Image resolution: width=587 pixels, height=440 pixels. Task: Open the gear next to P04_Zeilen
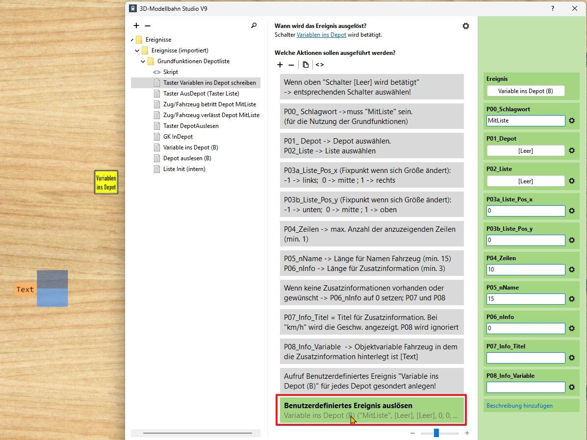572,269
